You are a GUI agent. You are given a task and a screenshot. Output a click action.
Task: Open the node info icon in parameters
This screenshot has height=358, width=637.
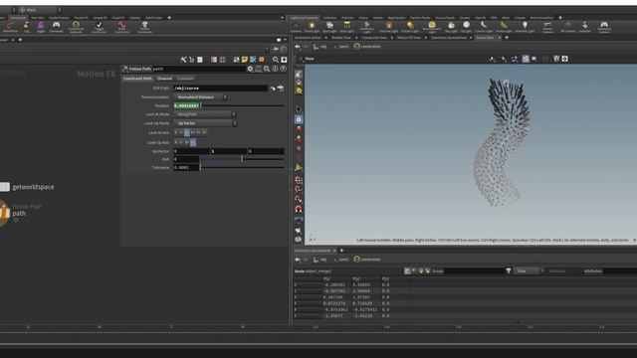pyautogui.click(x=275, y=69)
